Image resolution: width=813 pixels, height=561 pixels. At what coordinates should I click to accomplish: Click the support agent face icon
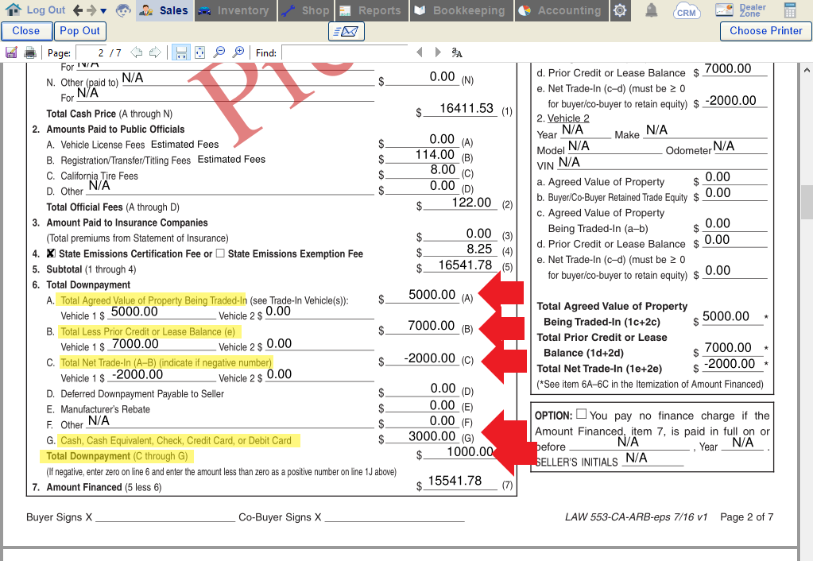123,10
